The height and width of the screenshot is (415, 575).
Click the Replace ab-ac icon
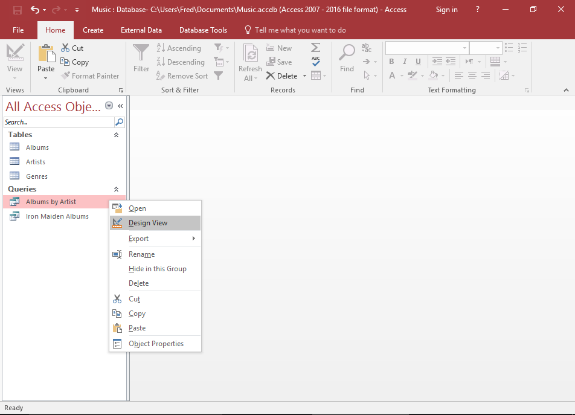[367, 48]
